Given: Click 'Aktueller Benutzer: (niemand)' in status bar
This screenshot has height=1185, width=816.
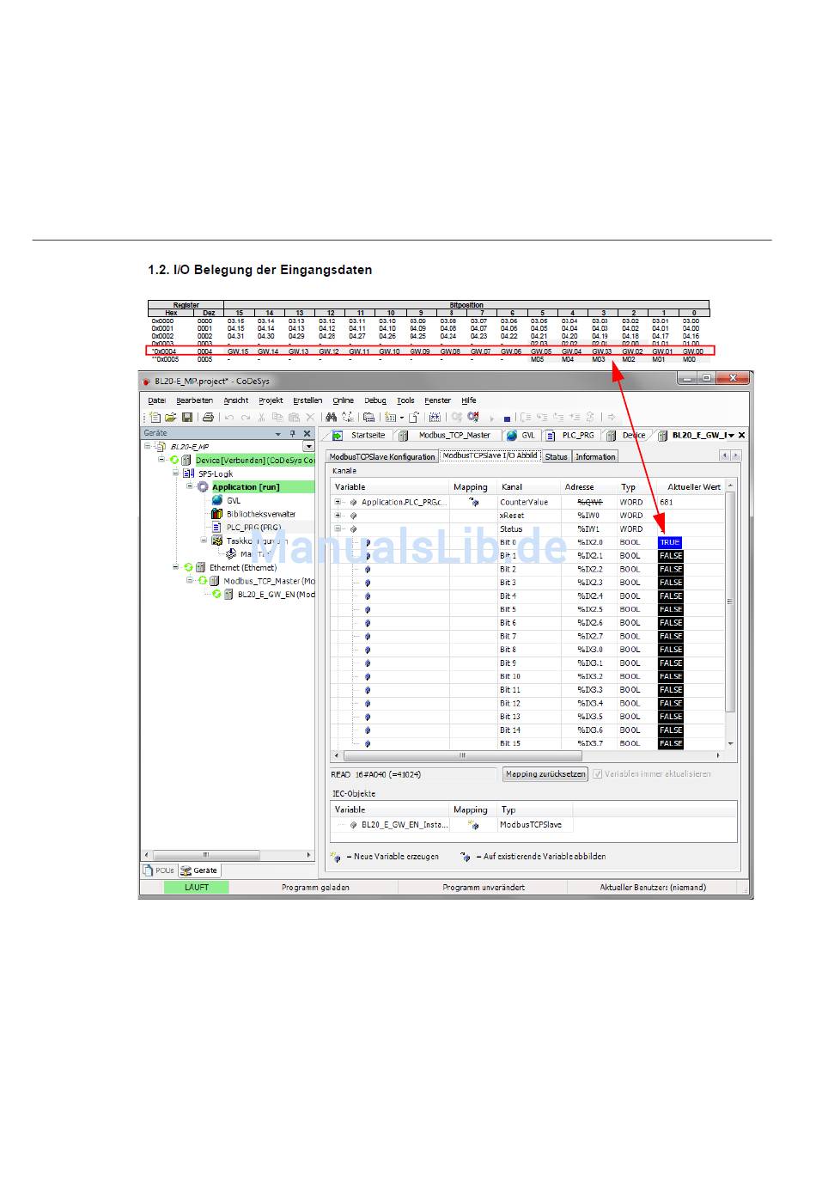Looking at the screenshot, I should pos(653,888).
